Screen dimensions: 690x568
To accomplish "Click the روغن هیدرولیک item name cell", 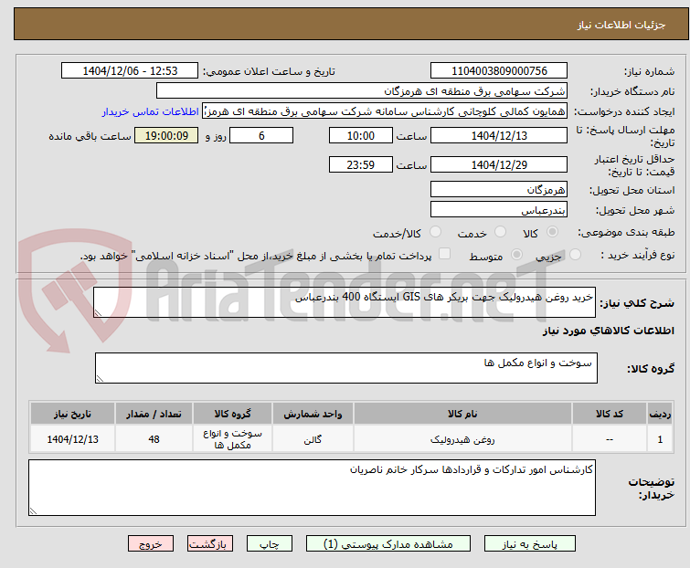I will [x=462, y=438].
